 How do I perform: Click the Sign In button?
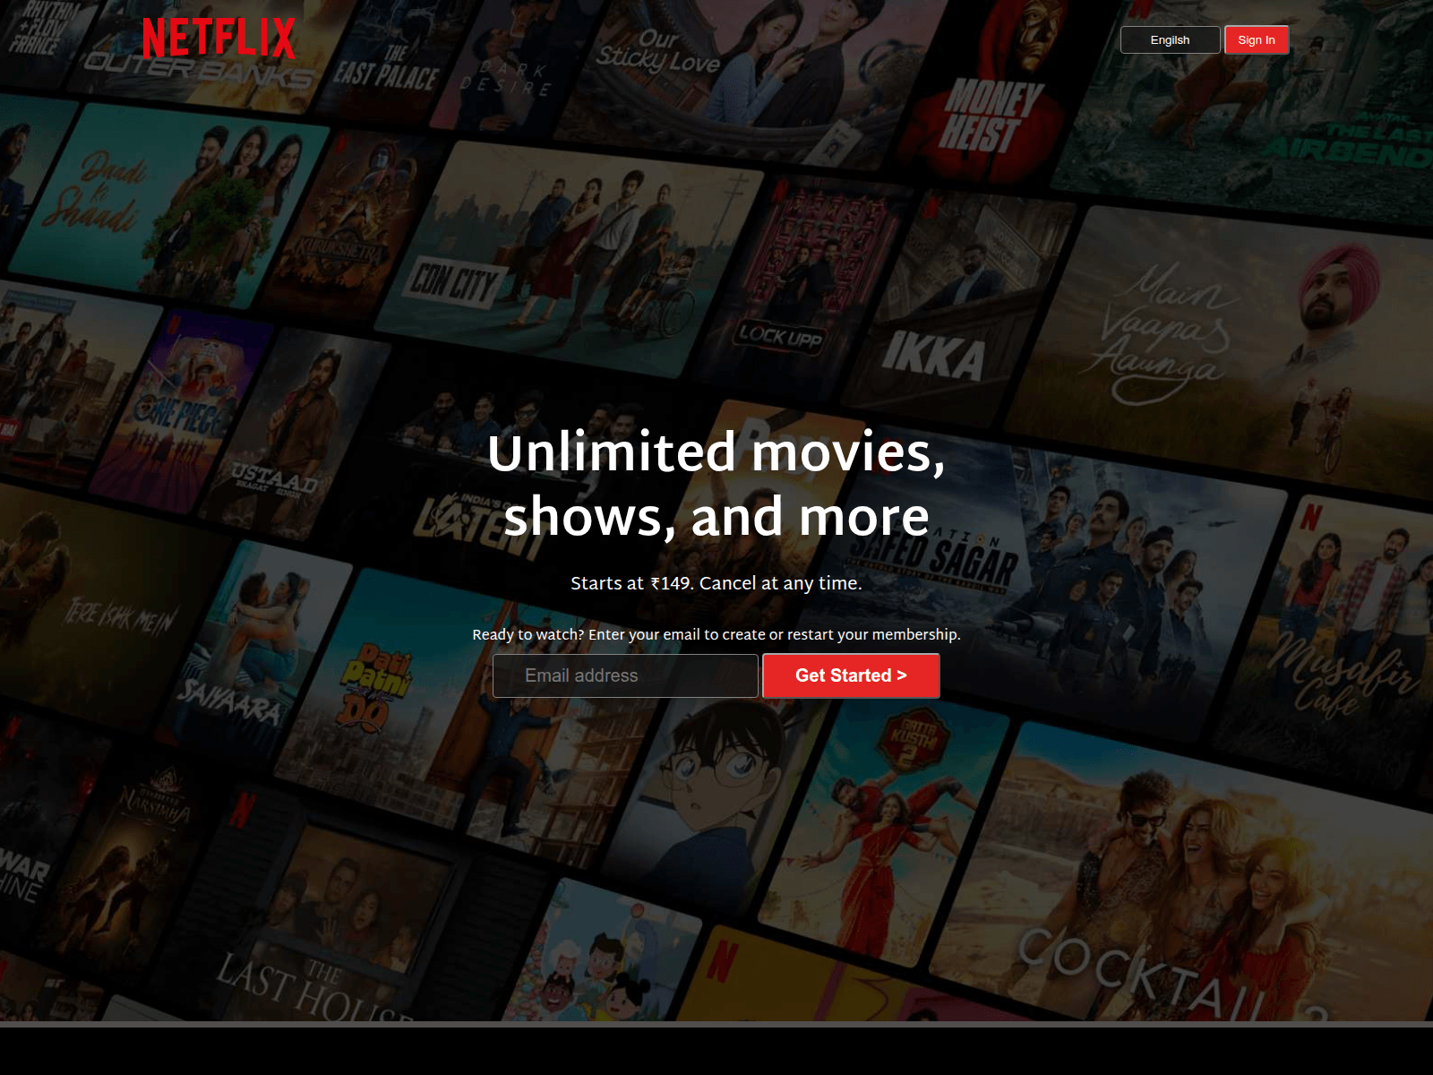coord(1257,39)
